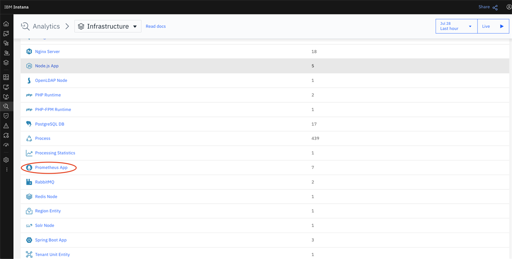Click the Prometheus App flame icon
512x259 pixels.
coord(29,168)
